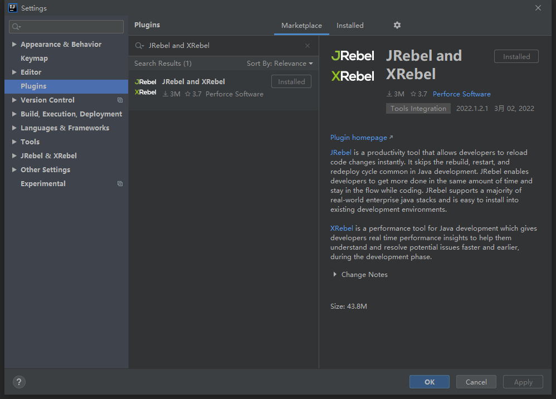The height and width of the screenshot is (399, 556).
Task: Expand the Change Notes section
Action: [x=335, y=275]
